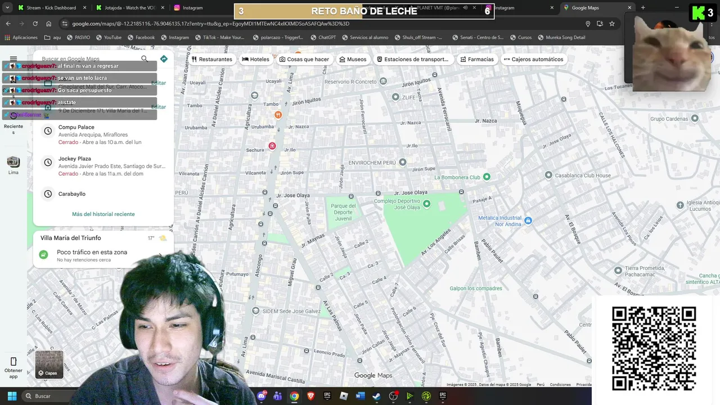720x405 pixels.
Task: Open directions with the blue arrow icon
Action: click(164, 58)
